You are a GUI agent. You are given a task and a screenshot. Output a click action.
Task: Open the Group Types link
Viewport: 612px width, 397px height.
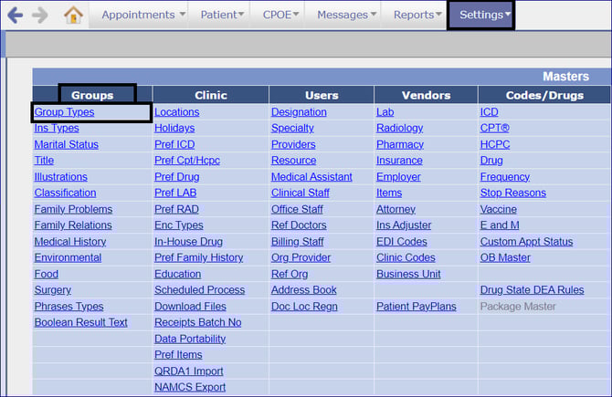click(64, 112)
